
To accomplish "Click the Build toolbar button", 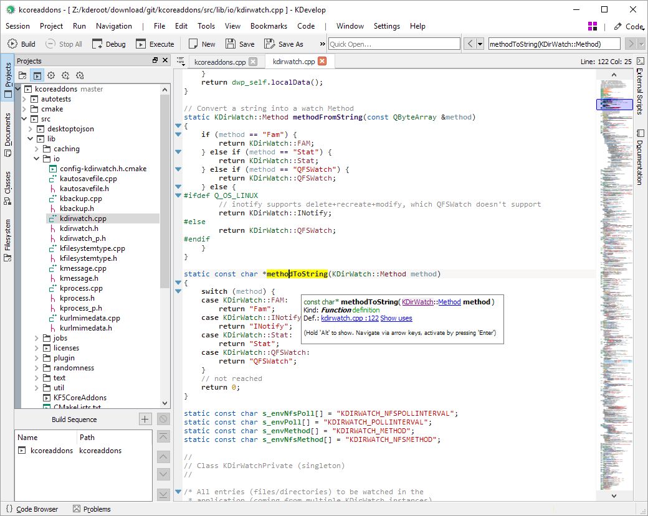I will [x=22, y=44].
